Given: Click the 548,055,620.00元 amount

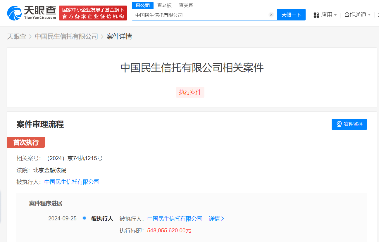Looking at the screenshot, I should [169, 230].
